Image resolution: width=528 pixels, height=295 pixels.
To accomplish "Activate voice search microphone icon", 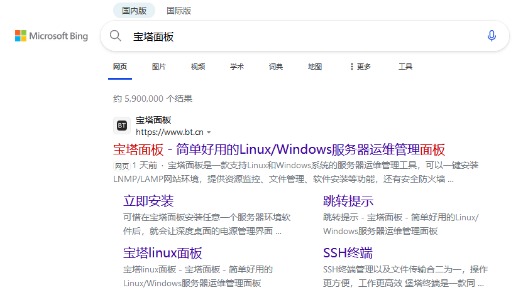I will point(492,36).
